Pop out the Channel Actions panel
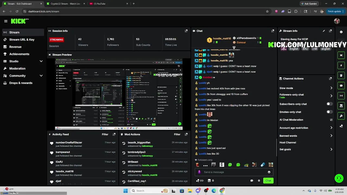This screenshot has width=347, height=195. pyautogui.click(x=330, y=79)
